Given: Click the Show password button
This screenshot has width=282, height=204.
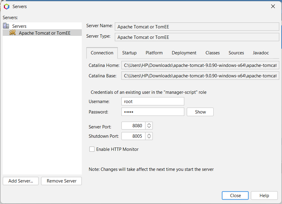Looking at the screenshot, I should point(200,112).
